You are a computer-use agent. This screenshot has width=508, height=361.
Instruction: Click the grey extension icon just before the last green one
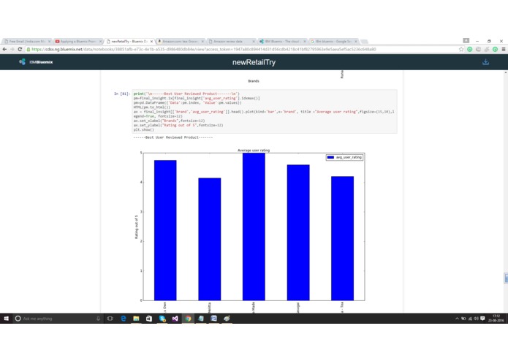pos(487,49)
